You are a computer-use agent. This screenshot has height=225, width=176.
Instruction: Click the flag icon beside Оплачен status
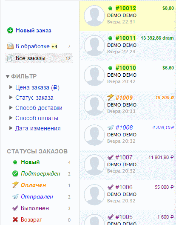click(x=15, y=185)
